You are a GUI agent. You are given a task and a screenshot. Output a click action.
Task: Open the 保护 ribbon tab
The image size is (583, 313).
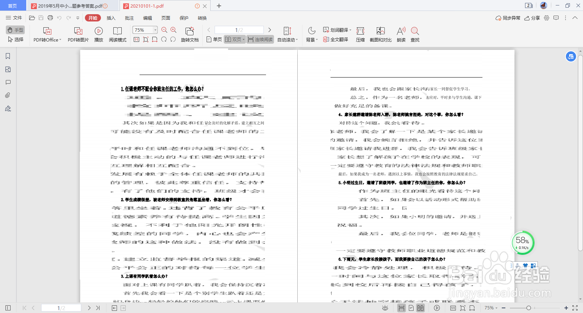pyautogui.click(x=184, y=18)
